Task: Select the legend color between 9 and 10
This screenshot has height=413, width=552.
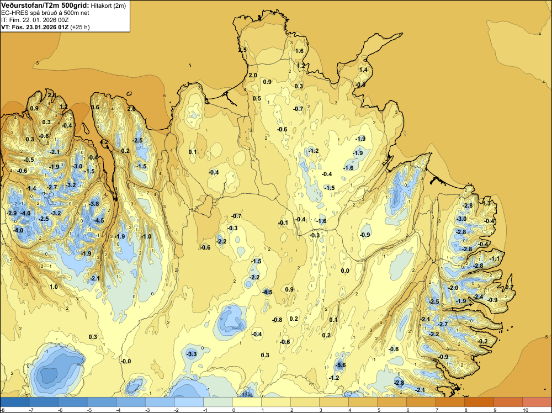Action: point(508,402)
